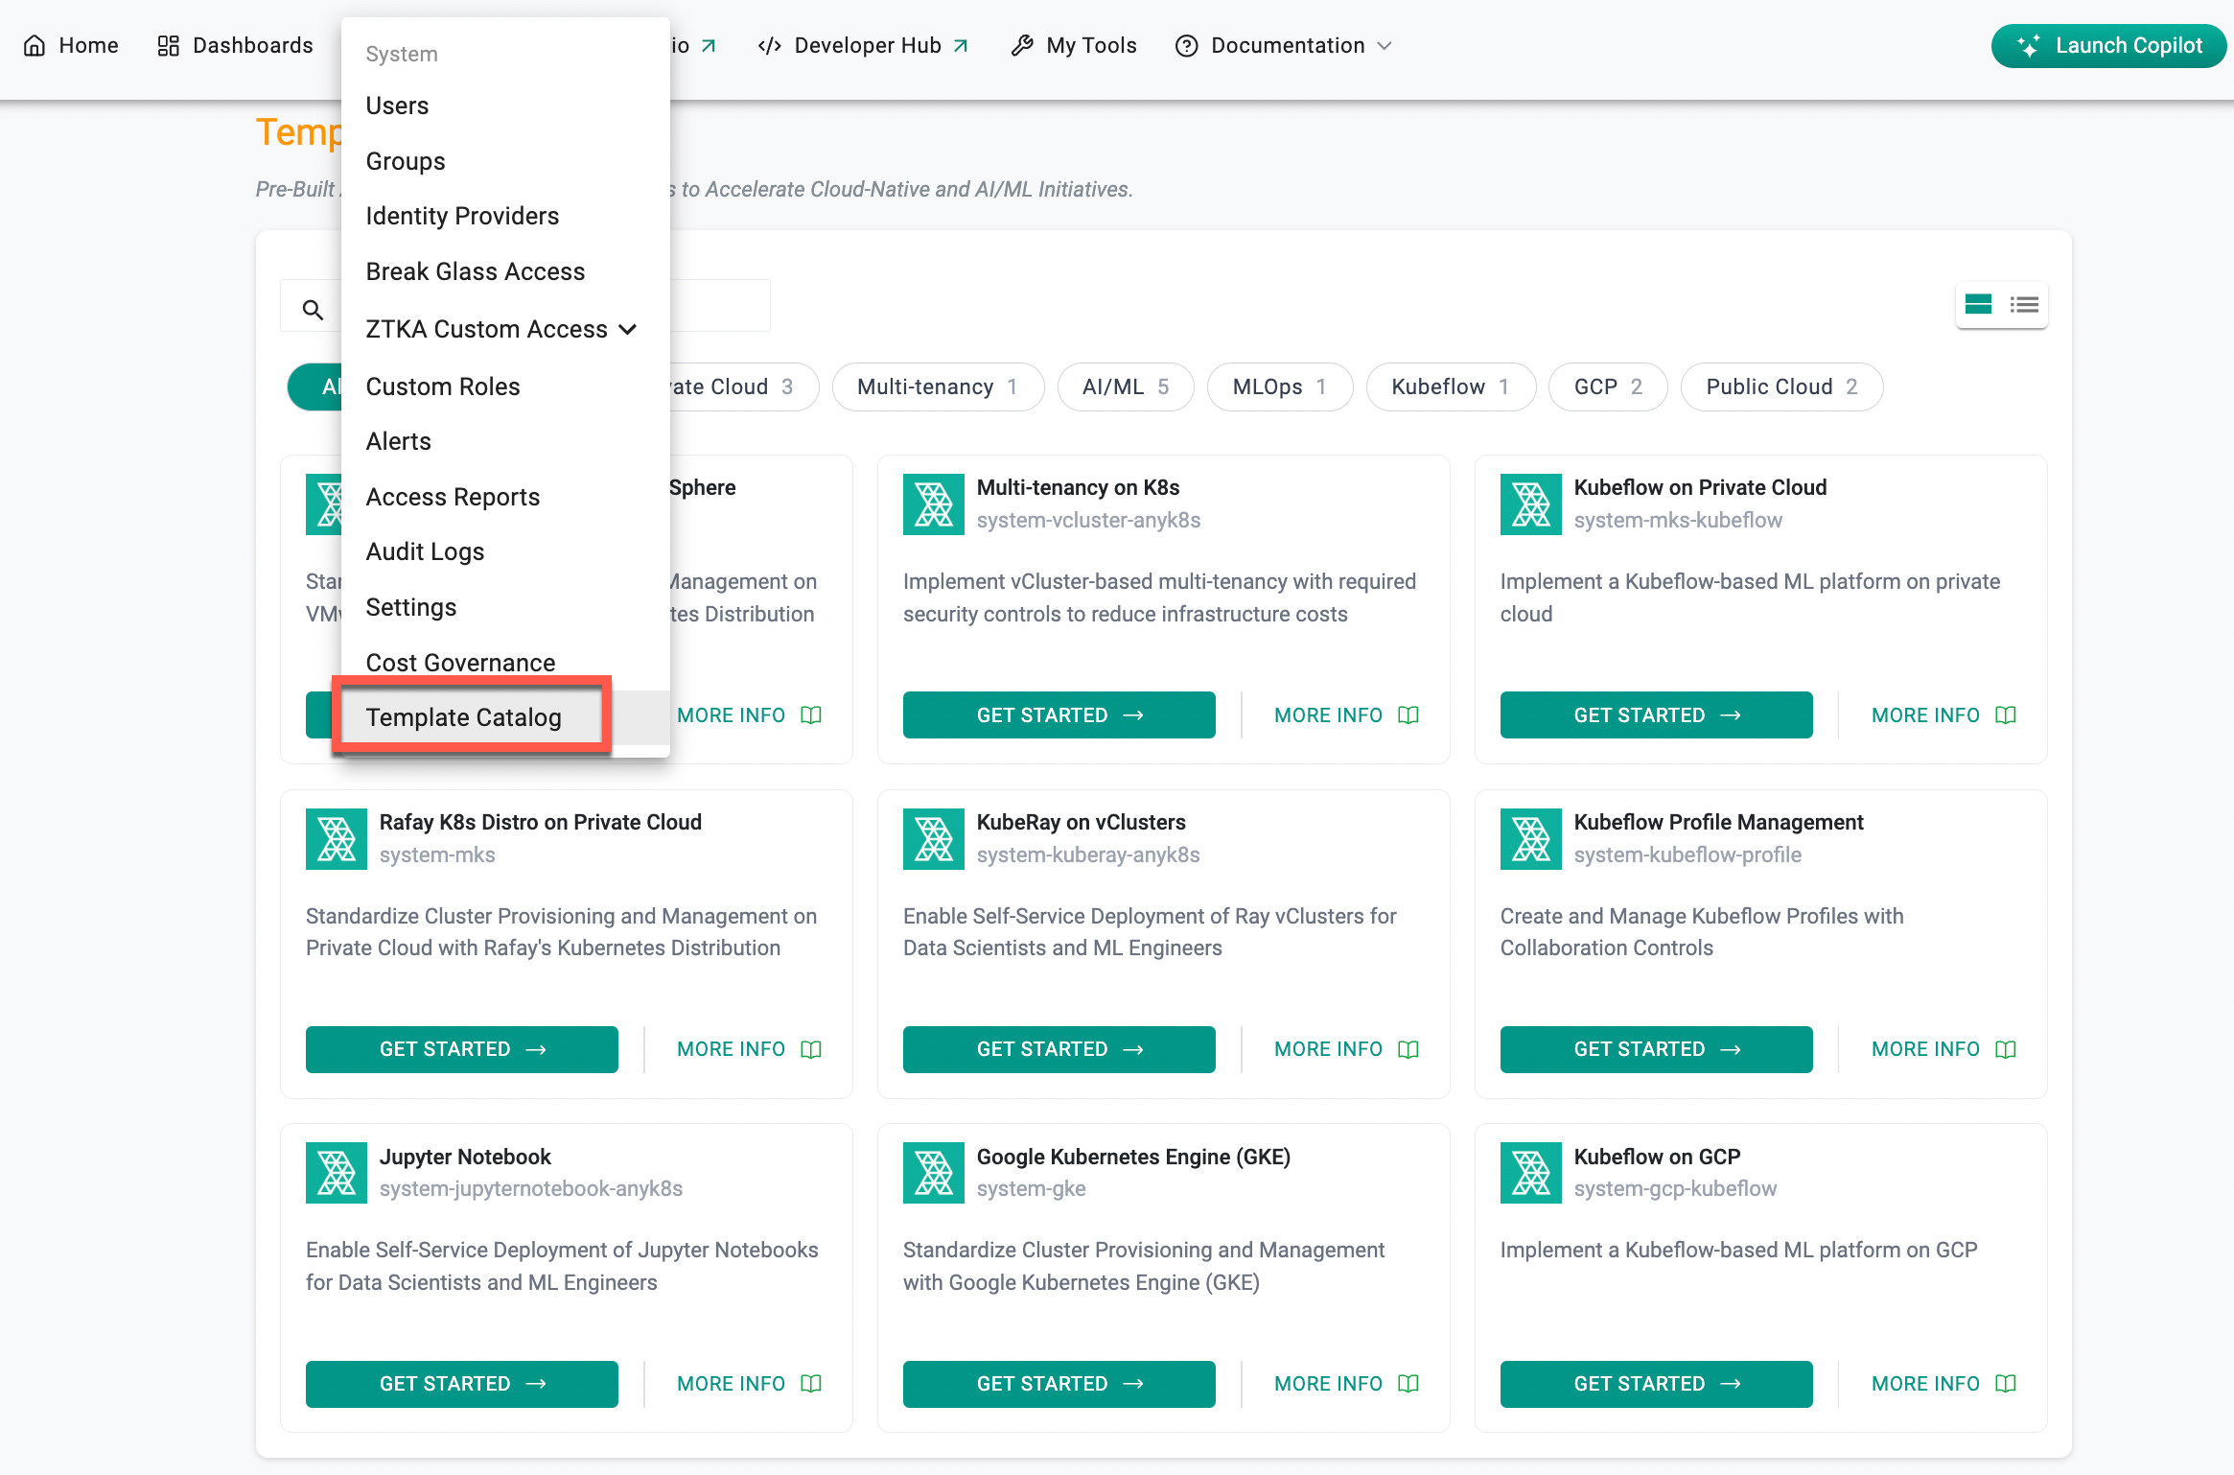Click the system-jupyternotebook-anyk8s identifier text
2234x1475 pixels.
coord(531,1188)
